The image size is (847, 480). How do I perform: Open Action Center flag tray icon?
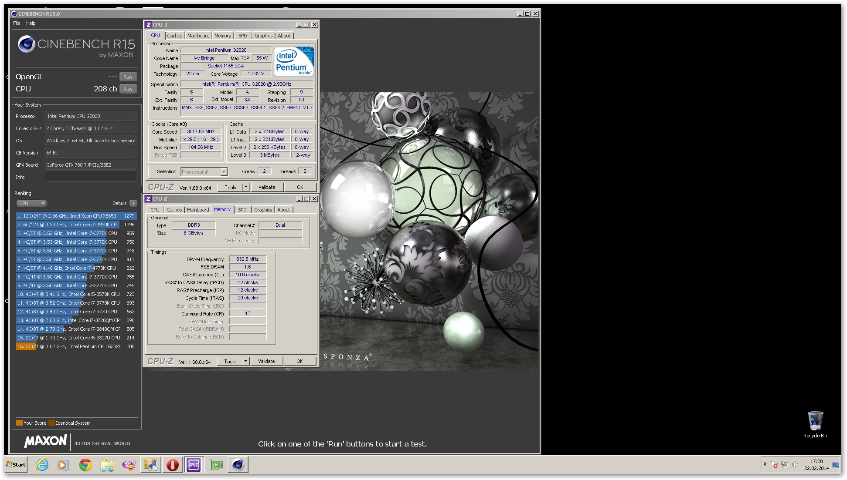pos(774,465)
